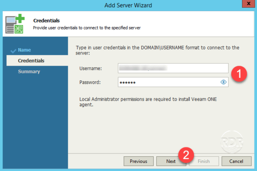257x171 pixels.
Task: Click 'Provide user credentials to connect' subtitle
Action: [x=87, y=28]
